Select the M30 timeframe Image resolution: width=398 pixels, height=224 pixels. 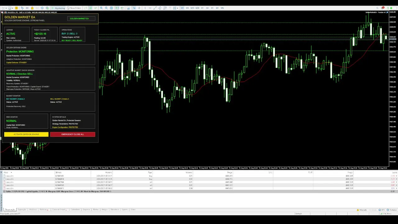tap(197, 8)
